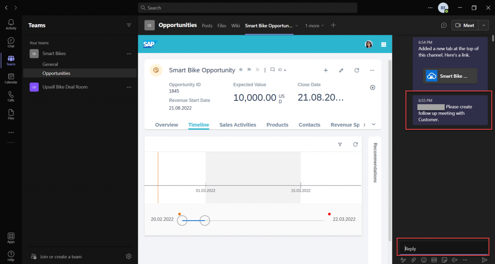Follow the opportunity feed icon
Image resolution: width=495 pixels, height=264 pixels.
(257, 69)
